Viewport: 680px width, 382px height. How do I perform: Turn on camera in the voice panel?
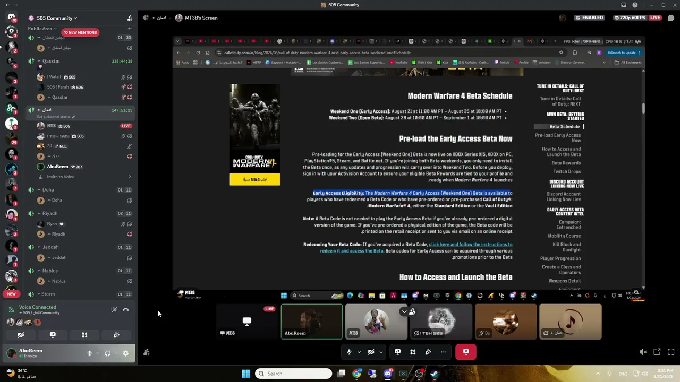point(21,335)
